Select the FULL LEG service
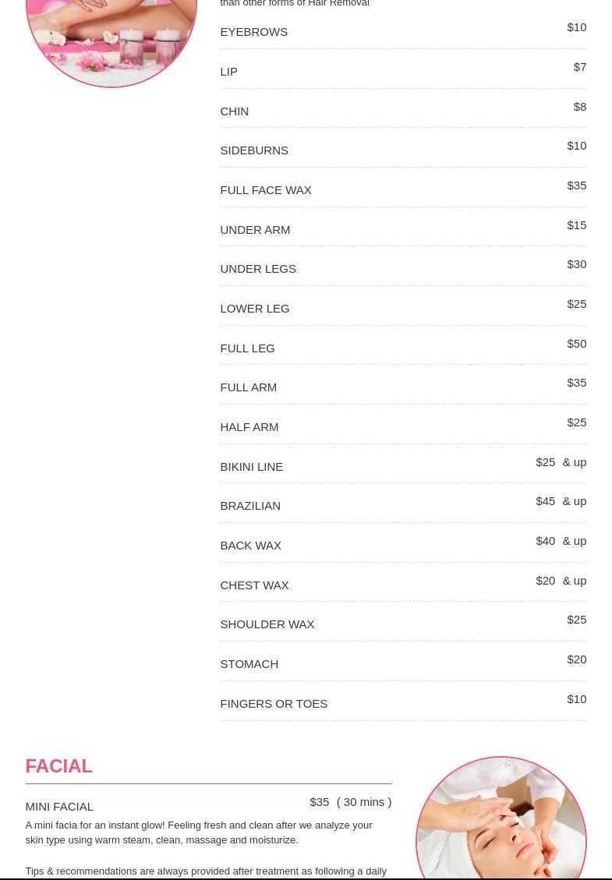Viewport: 612px width, 880px height. (247, 348)
